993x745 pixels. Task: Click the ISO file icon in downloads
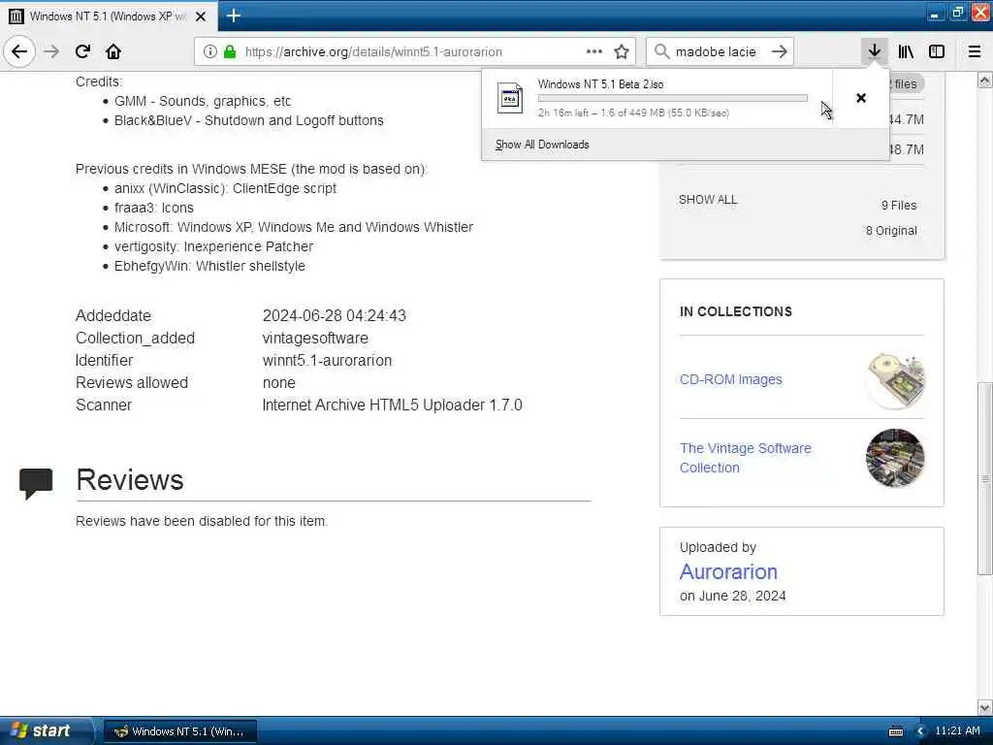point(510,98)
